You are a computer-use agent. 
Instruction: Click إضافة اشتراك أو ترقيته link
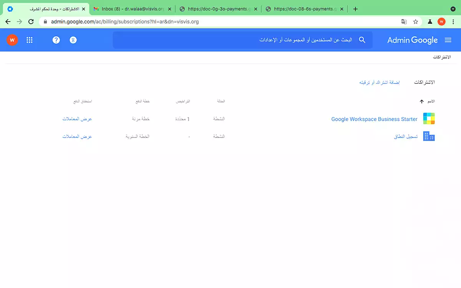click(x=380, y=83)
